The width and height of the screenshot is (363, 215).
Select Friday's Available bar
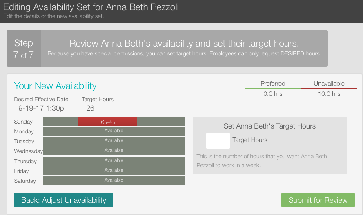[114, 171]
